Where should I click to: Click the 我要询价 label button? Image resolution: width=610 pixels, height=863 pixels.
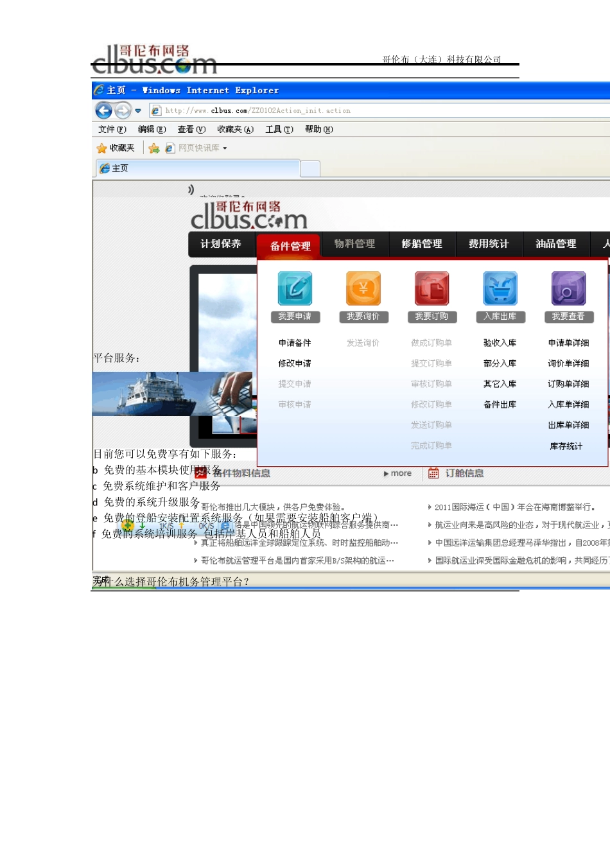pyautogui.click(x=363, y=317)
